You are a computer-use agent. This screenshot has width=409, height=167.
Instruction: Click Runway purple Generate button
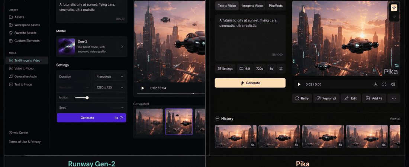(91, 118)
